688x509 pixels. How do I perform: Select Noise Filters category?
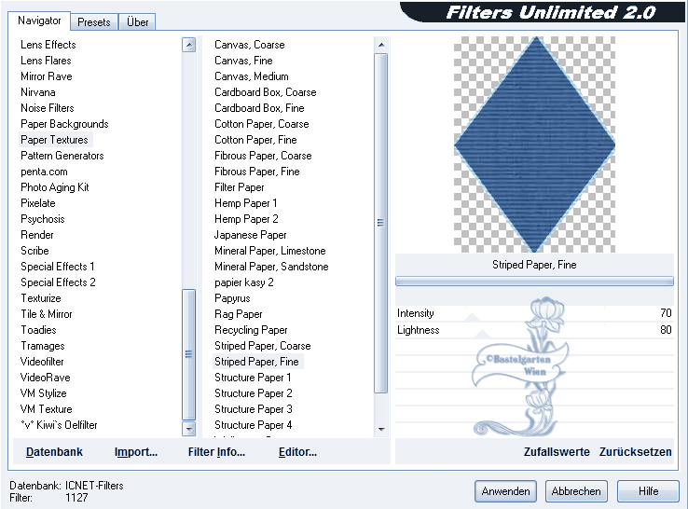pyautogui.click(x=48, y=108)
